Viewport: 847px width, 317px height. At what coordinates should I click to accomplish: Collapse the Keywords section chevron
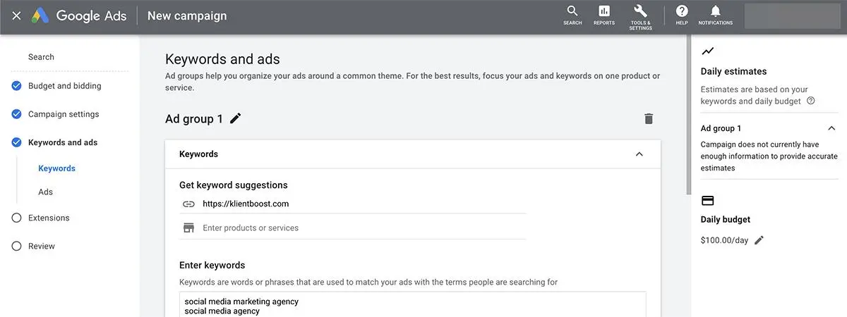tap(639, 154)
